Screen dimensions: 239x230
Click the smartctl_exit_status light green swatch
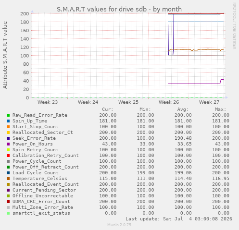point(8,213)
